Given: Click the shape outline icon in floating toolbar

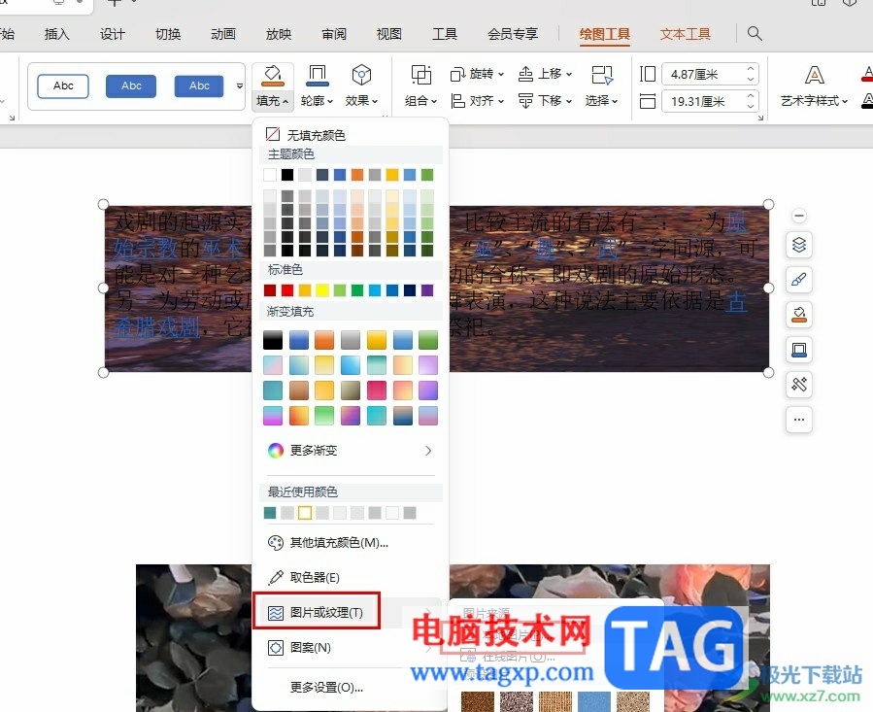Looking at the screenshot, I should 799,350.
